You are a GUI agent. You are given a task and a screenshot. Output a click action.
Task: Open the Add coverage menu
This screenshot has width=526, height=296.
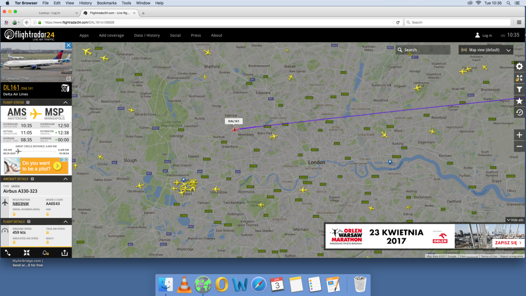111,35
